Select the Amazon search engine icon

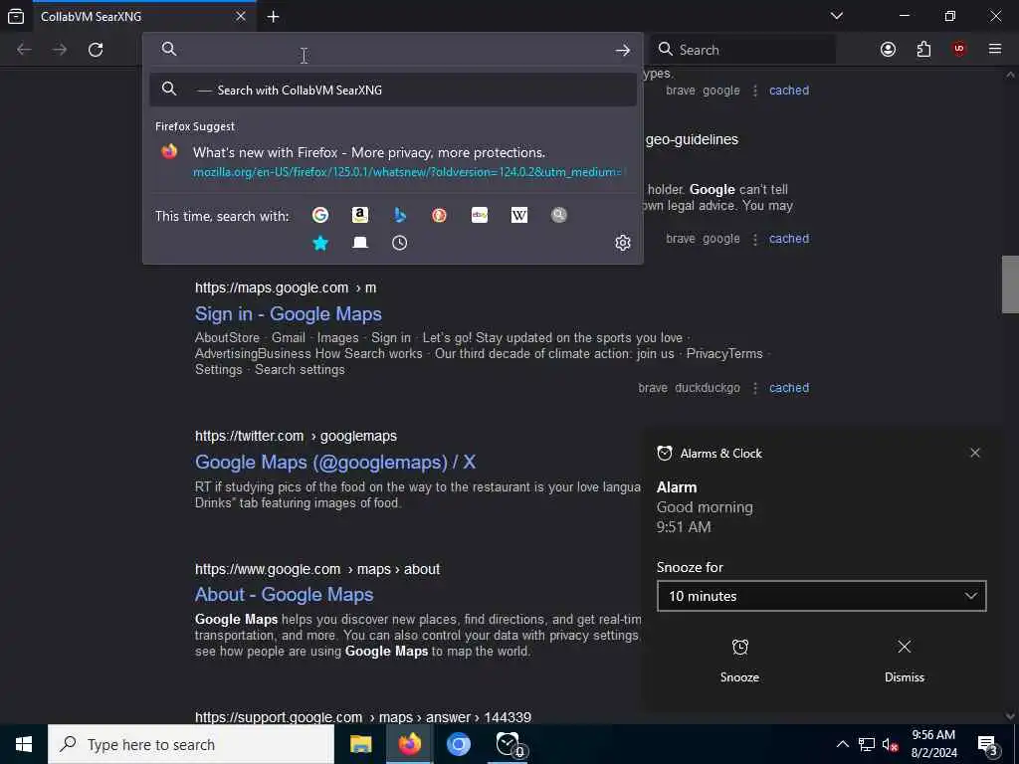pyautogui.click(x=360, y=215)
